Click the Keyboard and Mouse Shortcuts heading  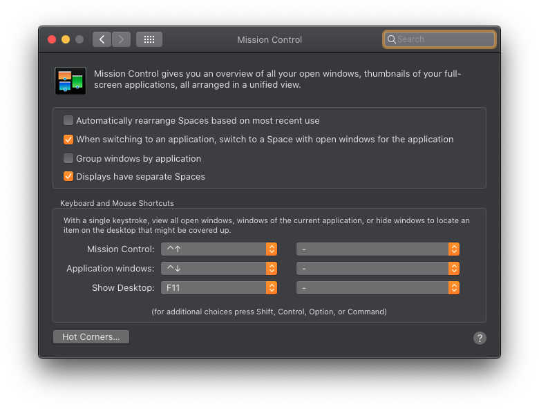(x=117, y=203)
